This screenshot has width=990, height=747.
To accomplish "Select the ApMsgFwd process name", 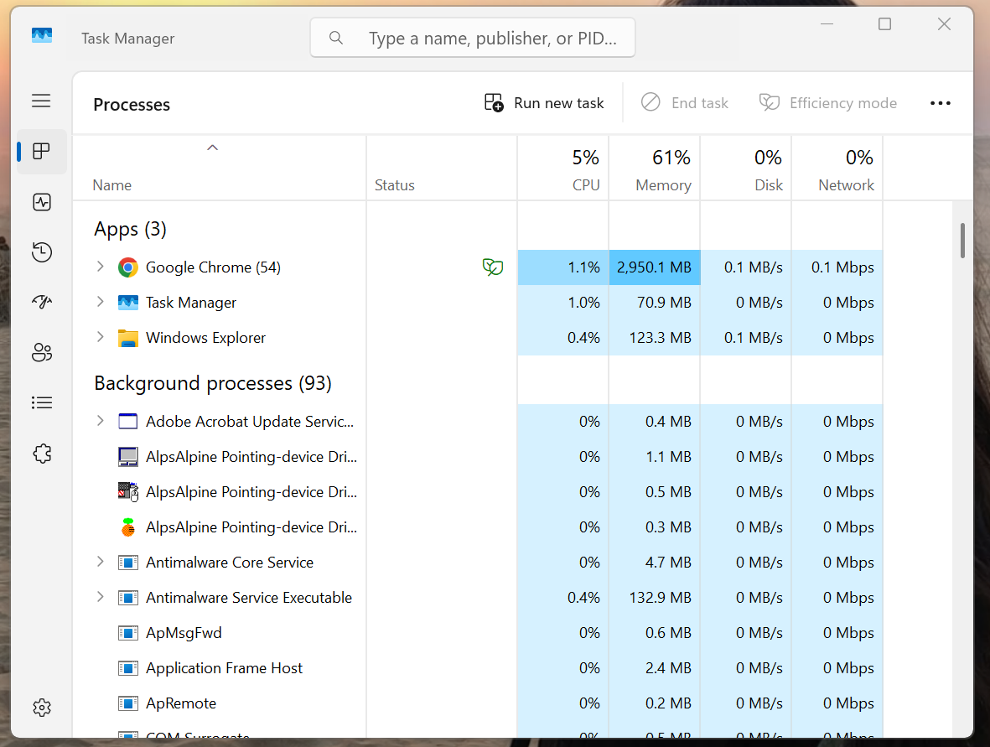I will pyautogui.click(x=184, y=633).
